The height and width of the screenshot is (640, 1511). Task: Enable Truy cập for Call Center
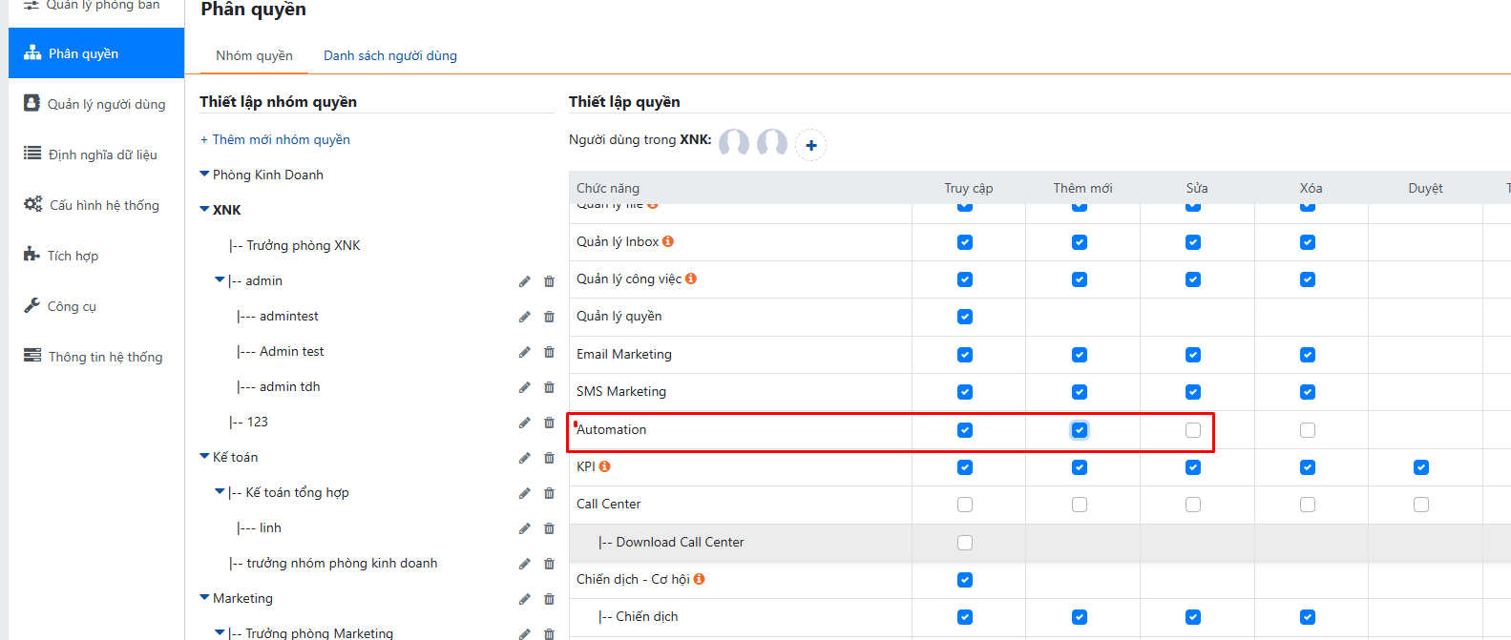[965, 505]
